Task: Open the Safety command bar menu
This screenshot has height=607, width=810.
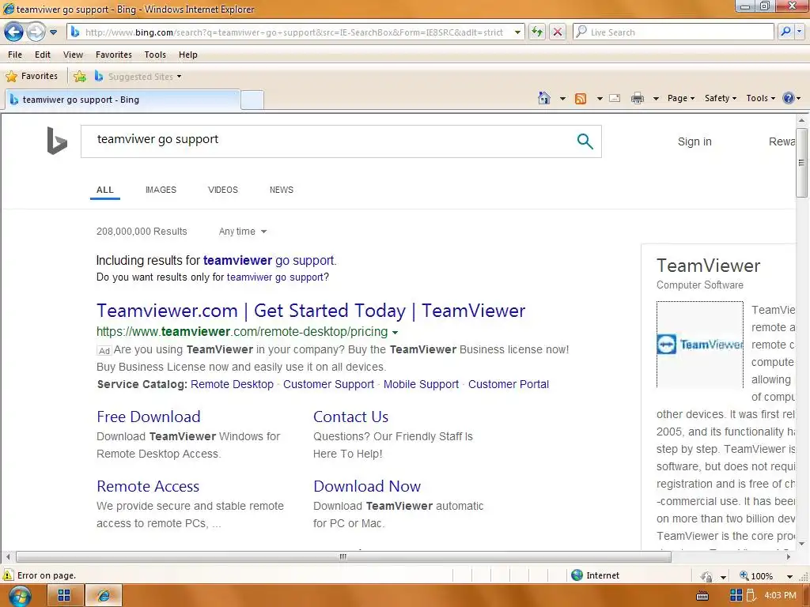Action: tap(721, 98)
